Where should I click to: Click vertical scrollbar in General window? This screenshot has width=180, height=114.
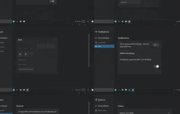coord(89,108)
